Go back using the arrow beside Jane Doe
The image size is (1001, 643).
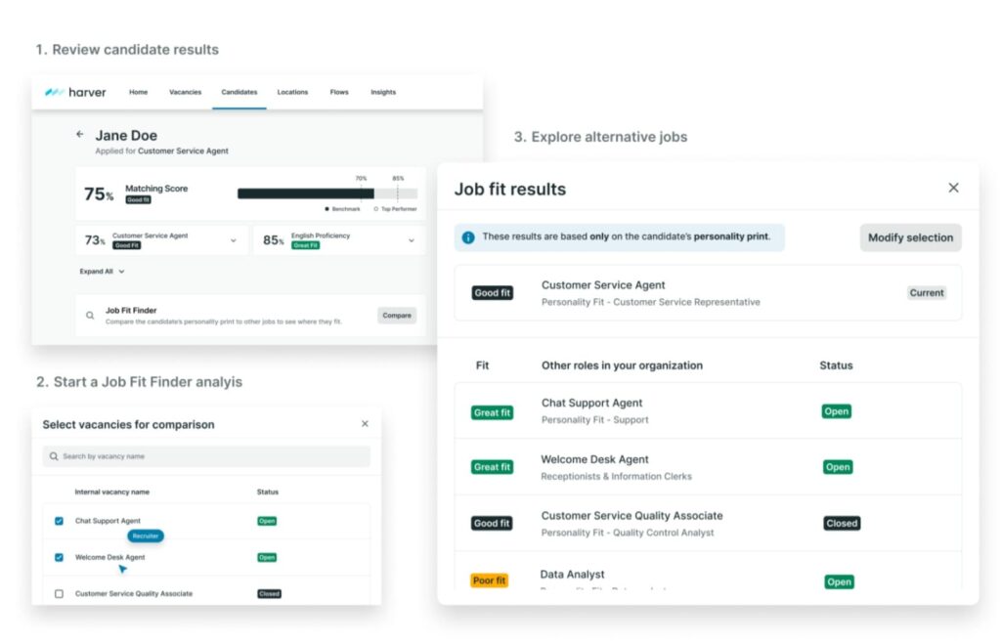point(80,135)
